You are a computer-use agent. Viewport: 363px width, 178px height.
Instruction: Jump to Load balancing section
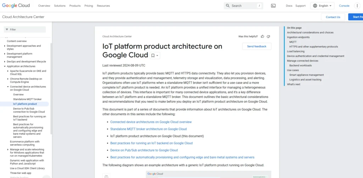296,52
